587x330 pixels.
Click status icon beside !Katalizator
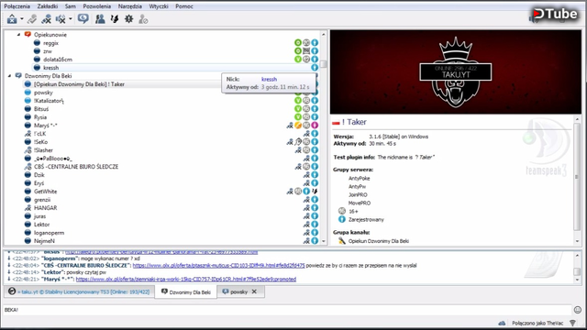pos(28,101)
